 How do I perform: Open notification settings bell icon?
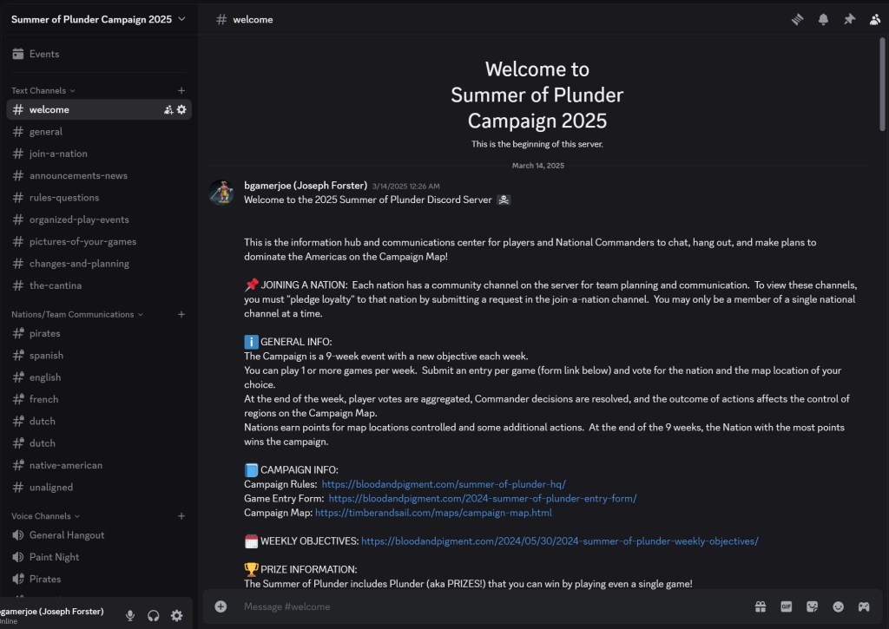823,19
